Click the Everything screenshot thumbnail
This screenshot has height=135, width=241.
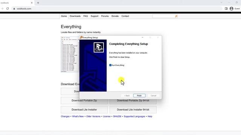70,54
